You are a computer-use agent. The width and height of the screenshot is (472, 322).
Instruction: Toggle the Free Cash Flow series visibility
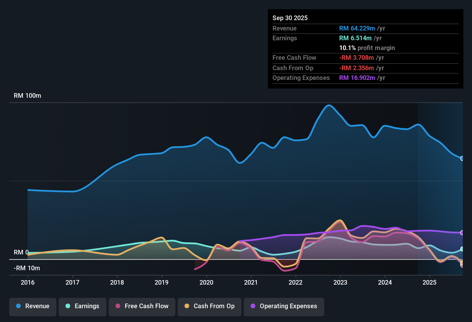click(x=142, y=306)
